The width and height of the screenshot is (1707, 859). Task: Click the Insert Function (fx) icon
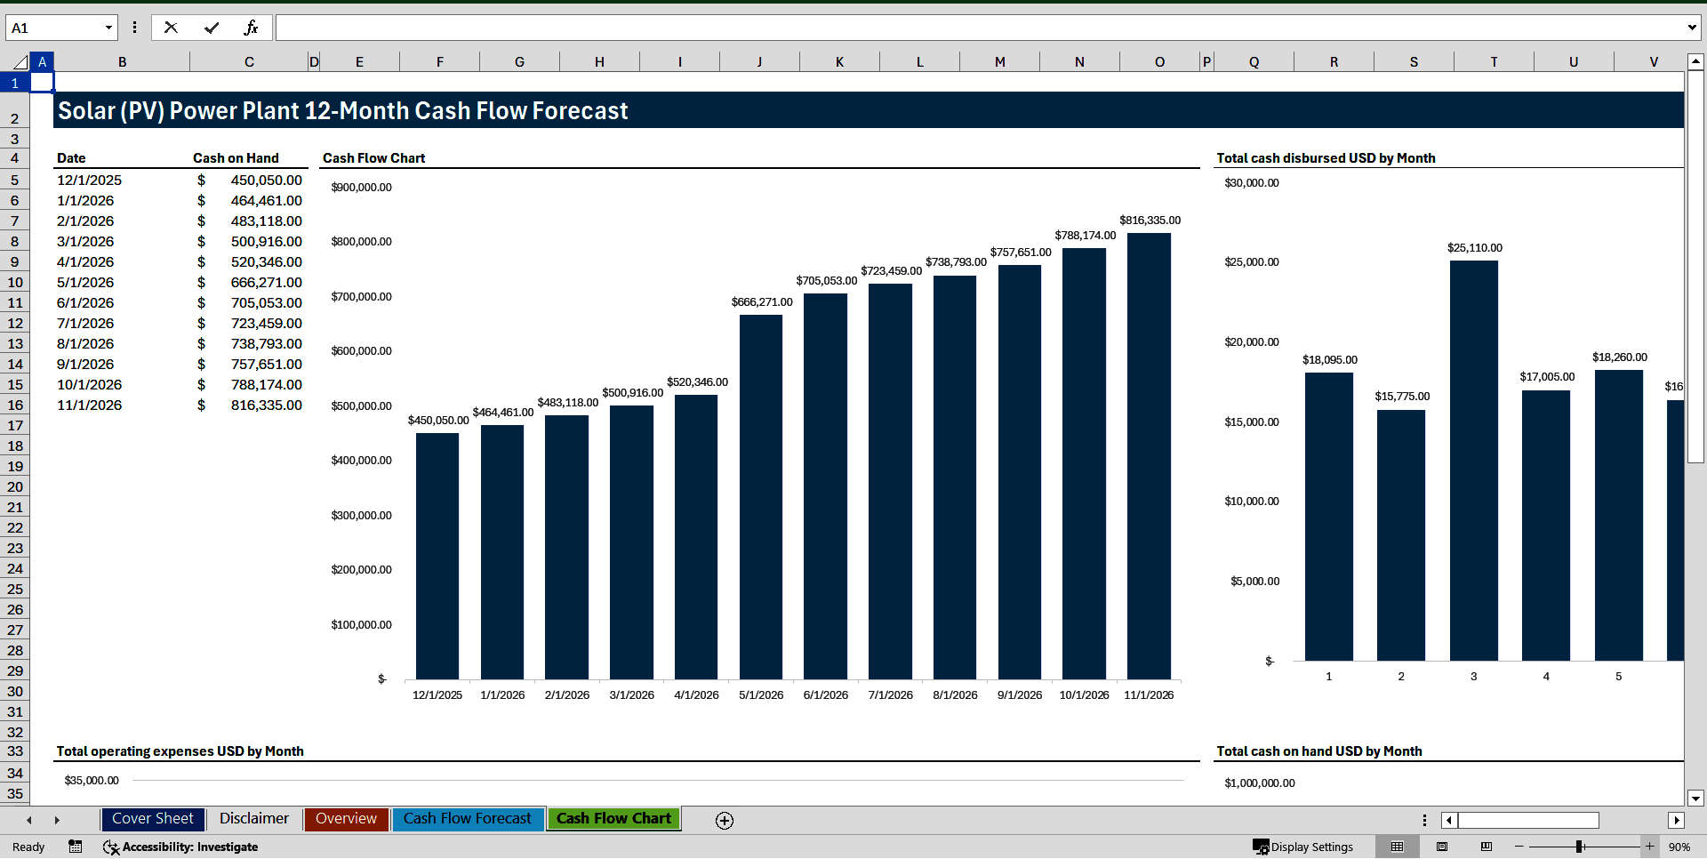point(252,28)
